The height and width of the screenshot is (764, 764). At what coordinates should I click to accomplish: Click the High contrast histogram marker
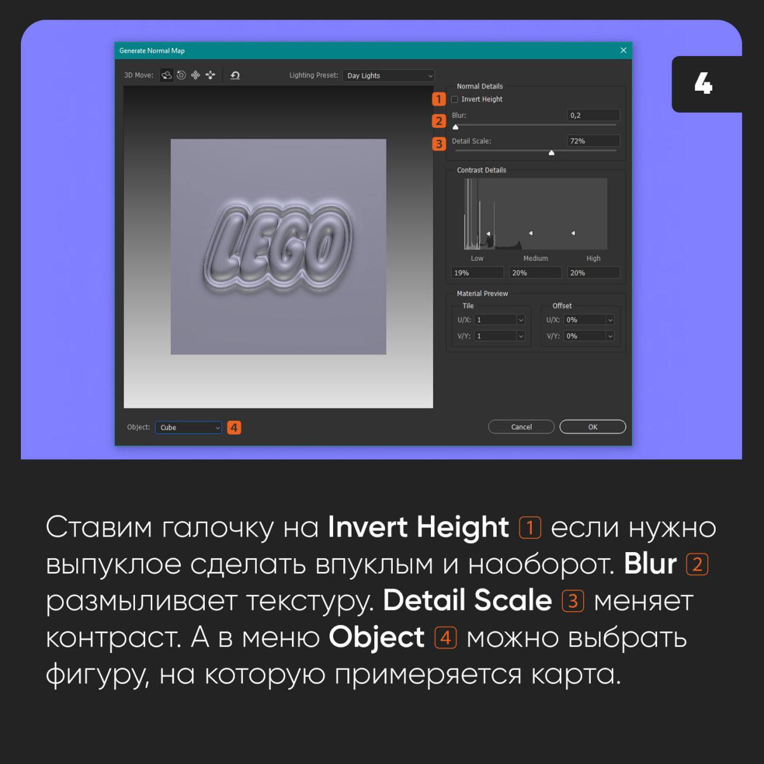573,233
